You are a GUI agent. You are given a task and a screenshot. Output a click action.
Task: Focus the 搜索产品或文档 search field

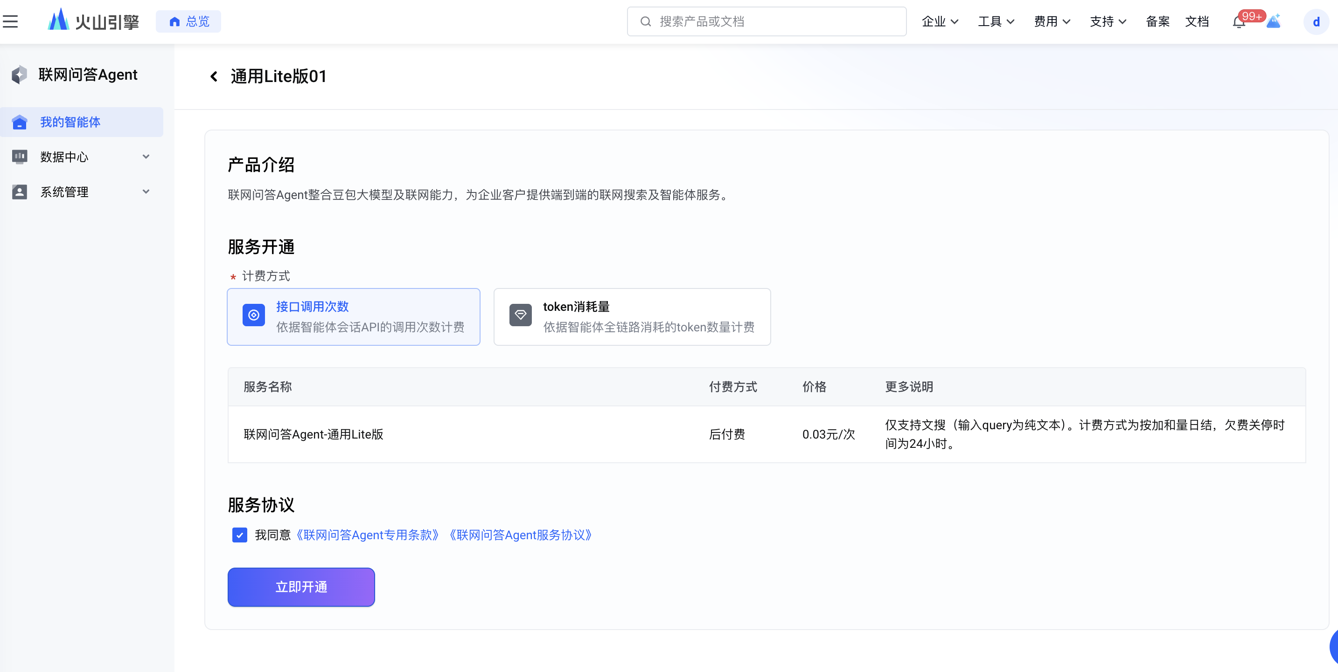[x=766, y=21]
